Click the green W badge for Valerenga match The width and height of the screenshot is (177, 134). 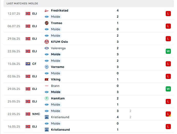pyautogui.click(x=168, y=51)
